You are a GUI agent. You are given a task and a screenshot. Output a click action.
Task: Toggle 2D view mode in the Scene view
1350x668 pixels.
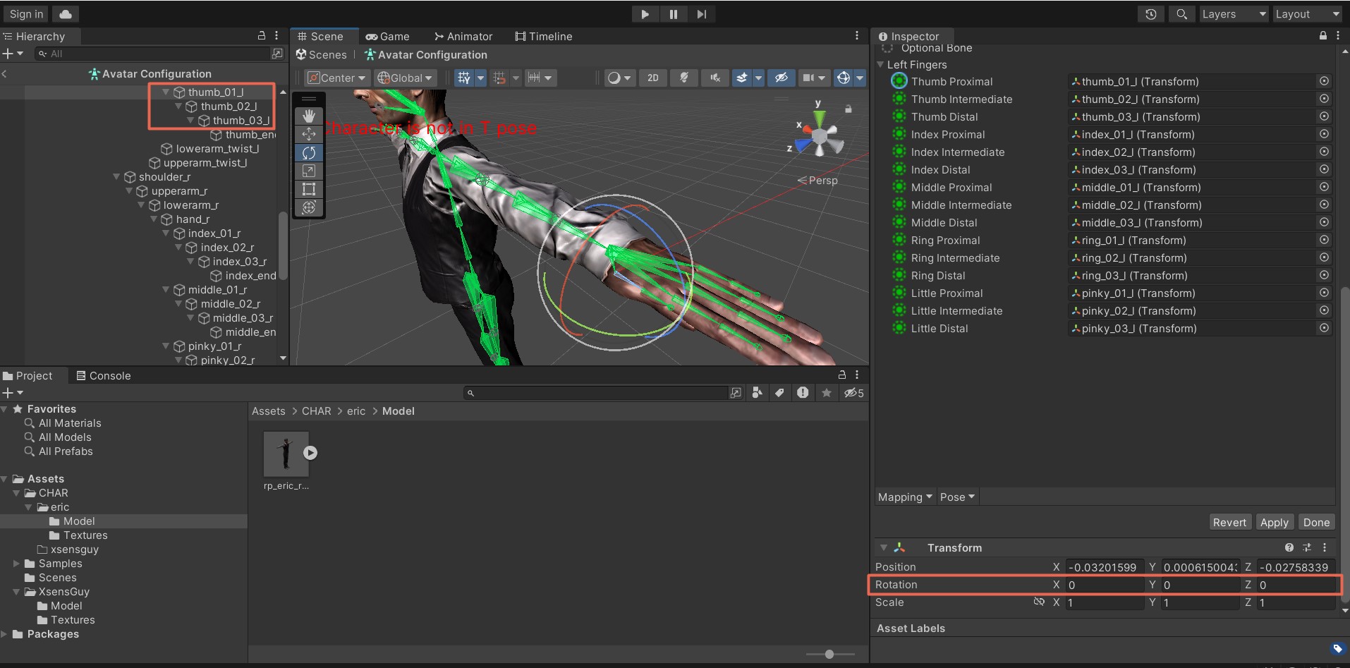652,78
